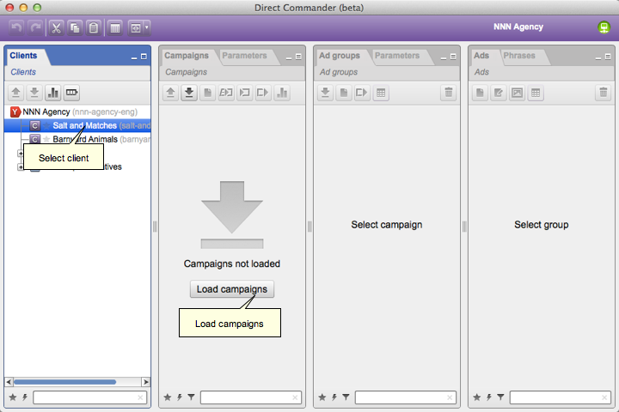Open the layout button's dropdown arrow
This screenshot has width=619, height=412.
point(147,28)
